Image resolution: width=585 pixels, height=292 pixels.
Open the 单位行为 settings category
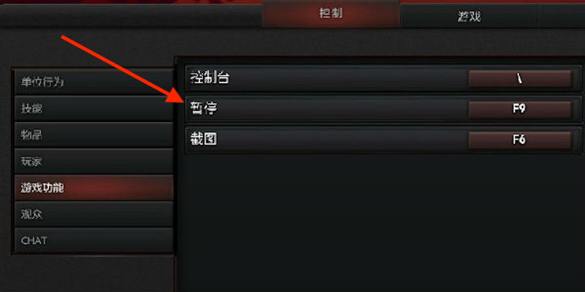coord(94,82)
